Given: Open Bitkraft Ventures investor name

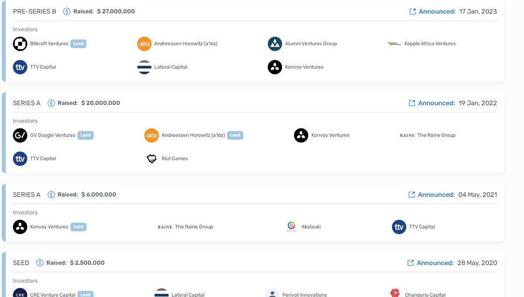Looking at the screenshot, I should [x=49, y=44].
